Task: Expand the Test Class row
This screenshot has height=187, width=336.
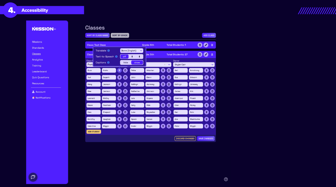Action: [x=212, y=45]
